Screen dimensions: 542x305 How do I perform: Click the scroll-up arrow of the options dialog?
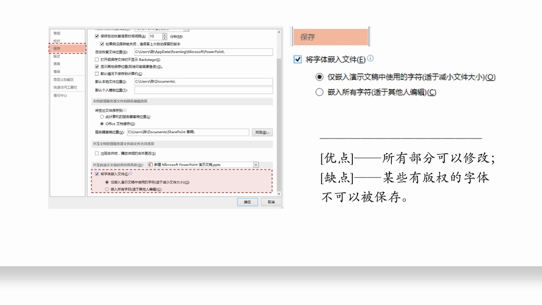(x=279, y=31)
